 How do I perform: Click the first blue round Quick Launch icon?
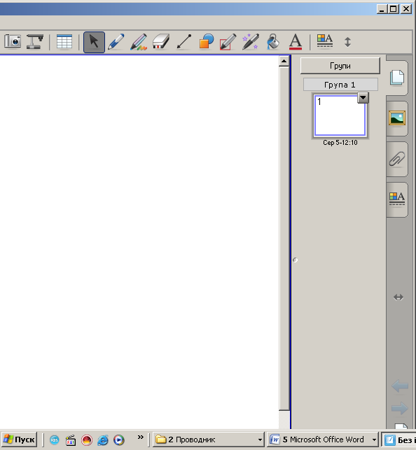click(x=55, y=440)
